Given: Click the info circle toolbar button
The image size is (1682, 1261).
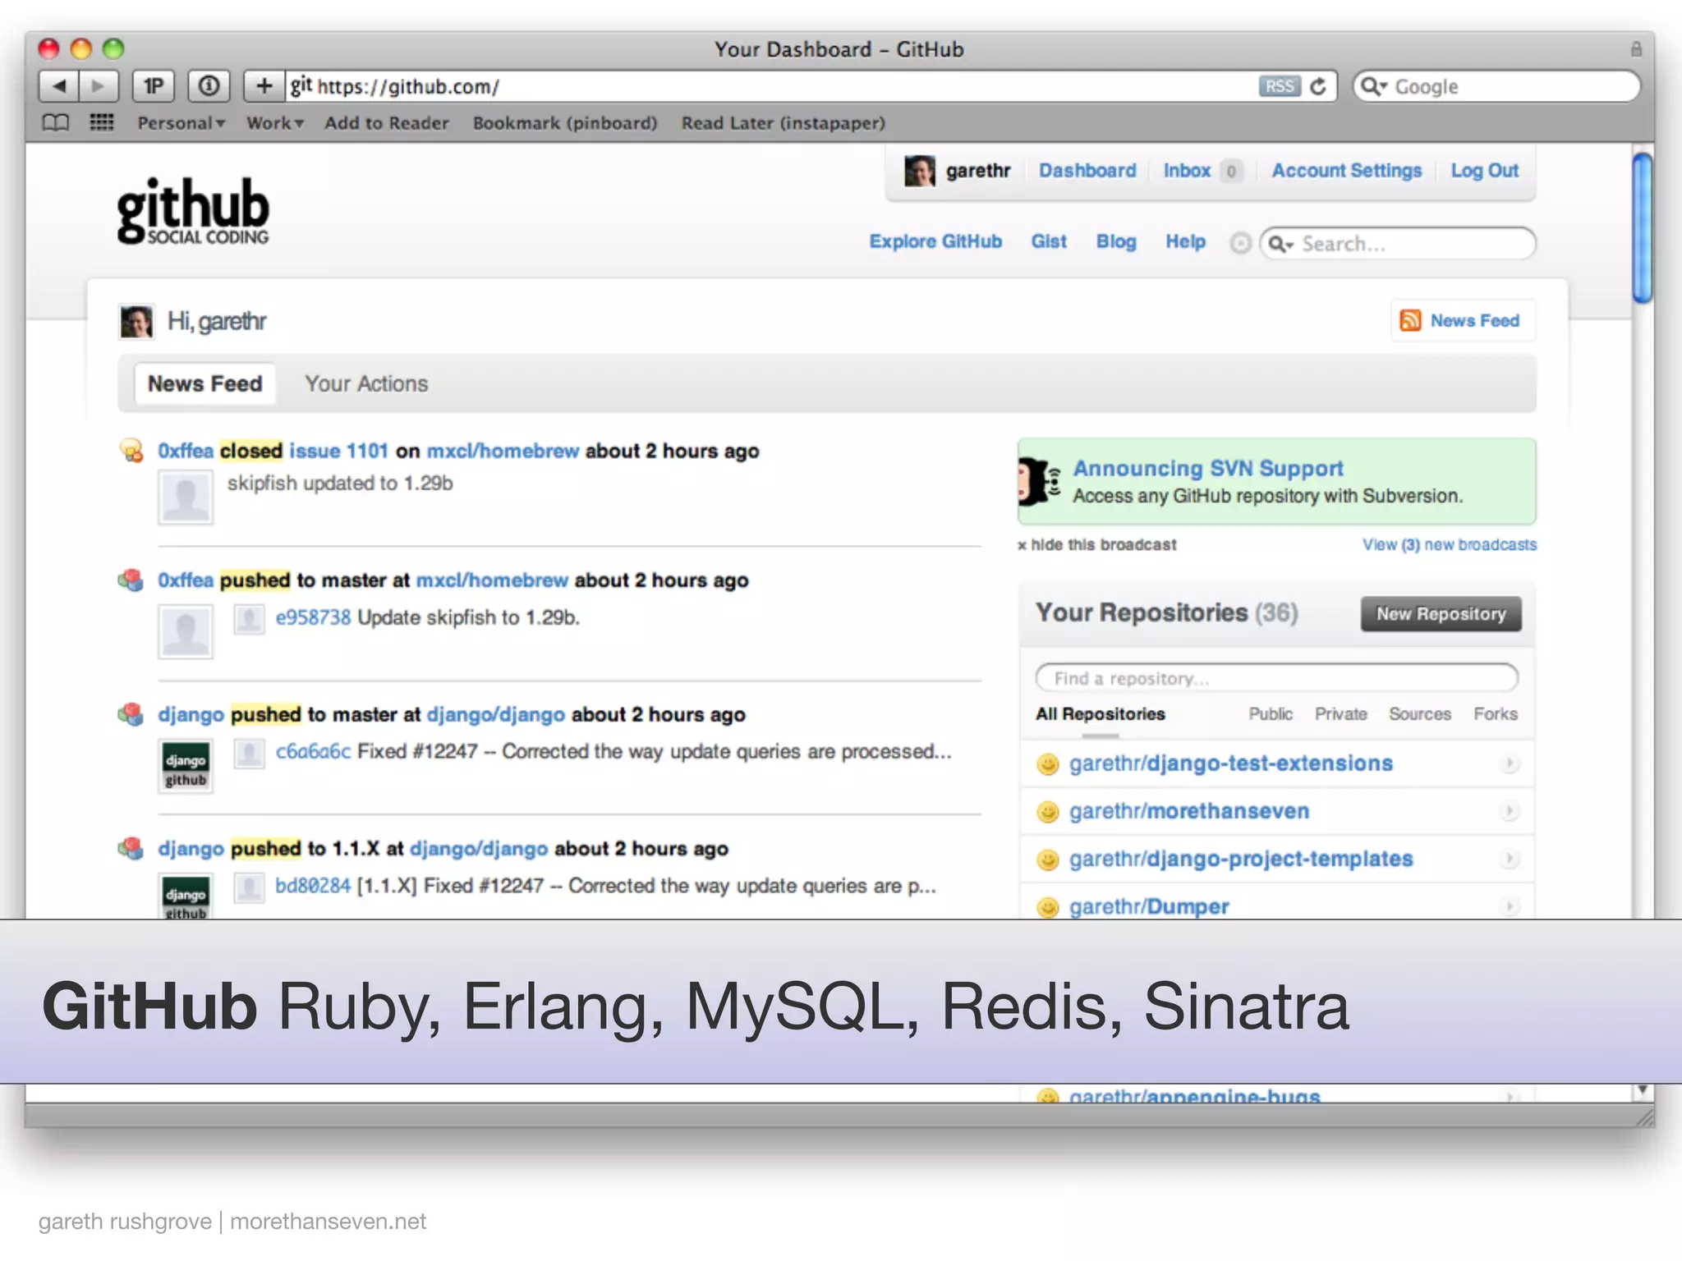Looking at the screenshot, I should (x=209, y=86).
